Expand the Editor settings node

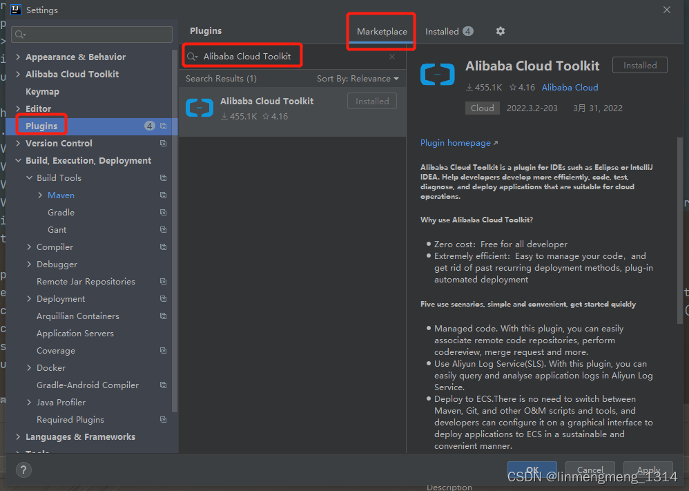coord(18,108)
